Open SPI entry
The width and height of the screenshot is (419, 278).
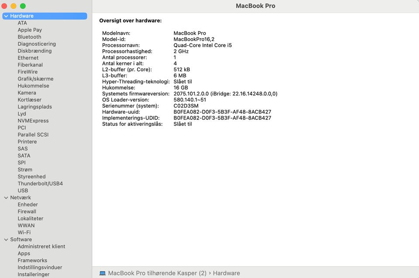tap(22, 163)
